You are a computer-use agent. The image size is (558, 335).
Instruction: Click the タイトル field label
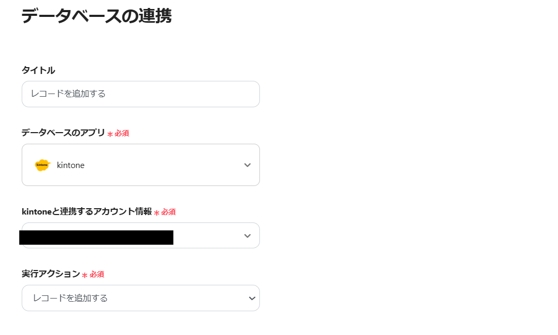click(38, 70)
